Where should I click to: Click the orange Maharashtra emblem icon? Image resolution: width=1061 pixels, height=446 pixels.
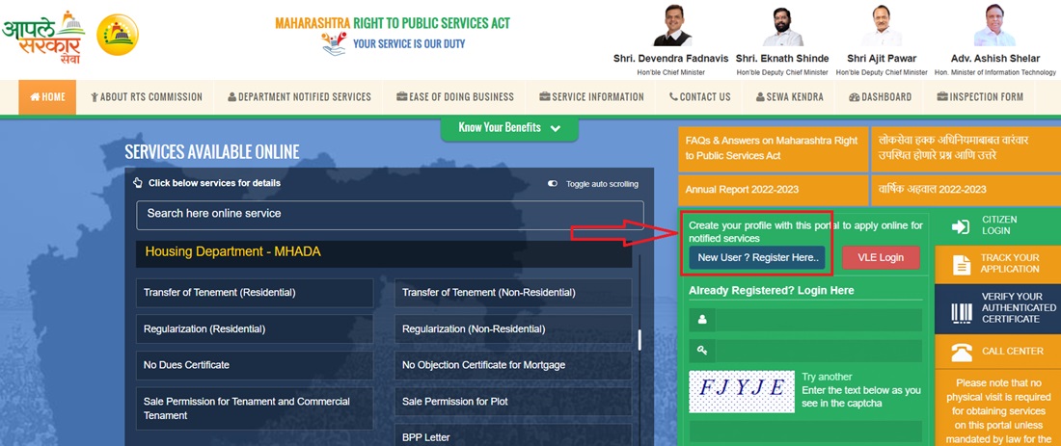click(x=119, y=36)
